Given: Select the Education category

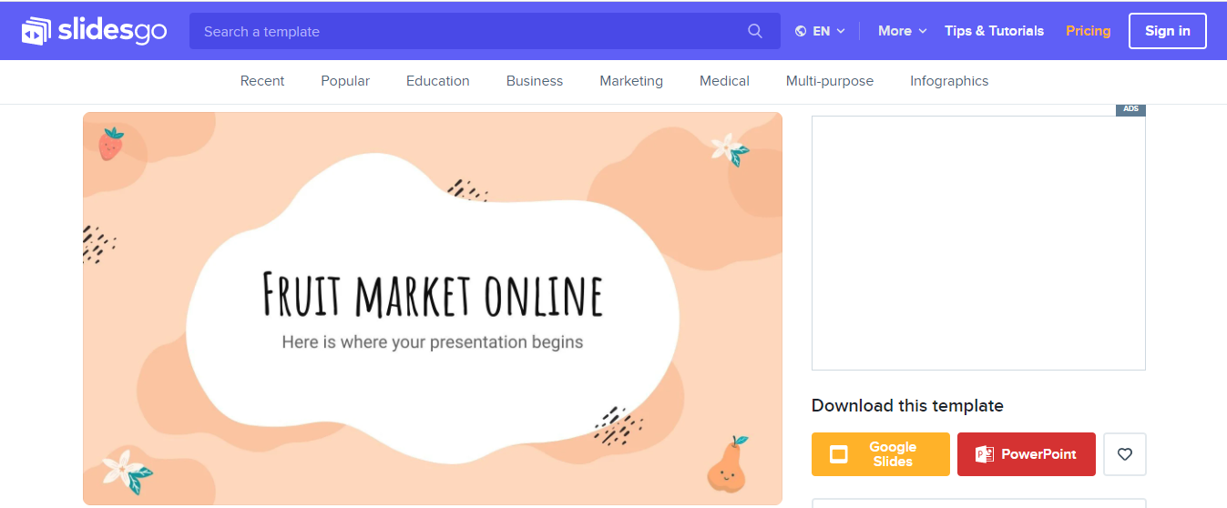Looking at the screenshot, I should (x=438, y=81).
